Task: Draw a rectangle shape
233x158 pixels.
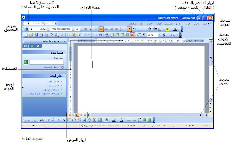Action: tap(69, 120)
